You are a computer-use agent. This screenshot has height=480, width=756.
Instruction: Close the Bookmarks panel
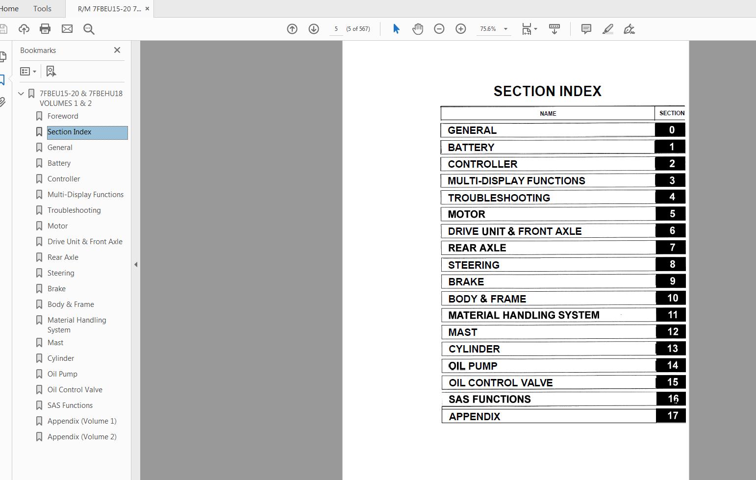pos(117,50)
